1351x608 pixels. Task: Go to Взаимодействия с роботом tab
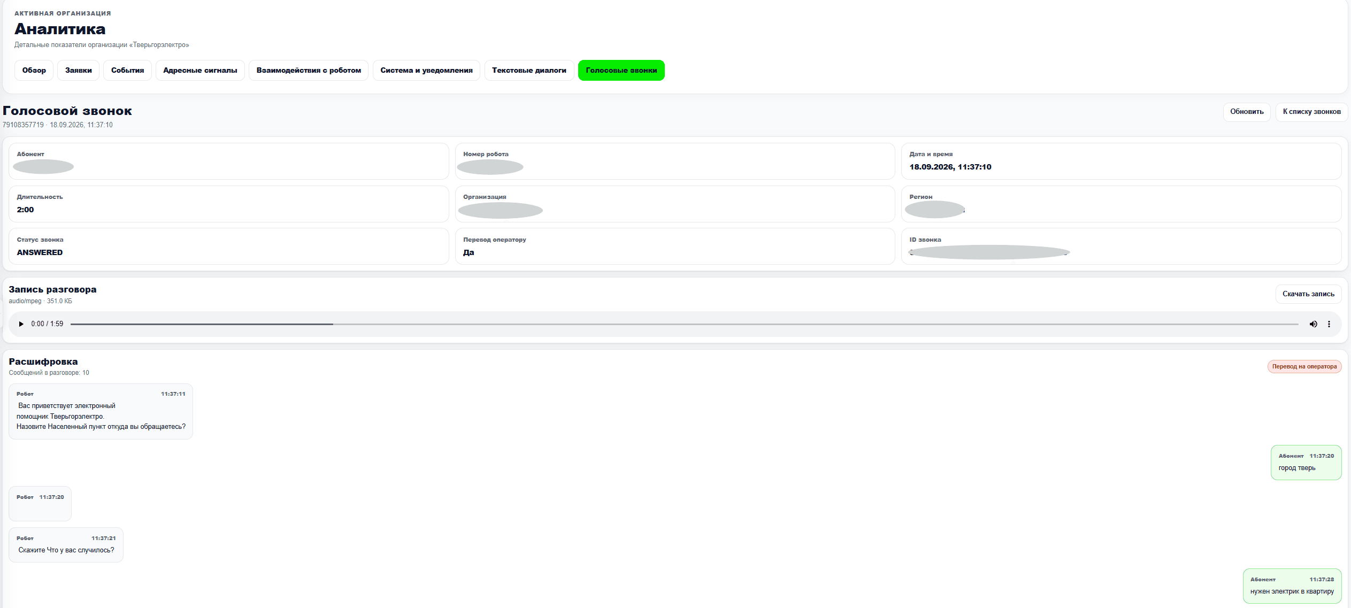click(x=309, y=71)
